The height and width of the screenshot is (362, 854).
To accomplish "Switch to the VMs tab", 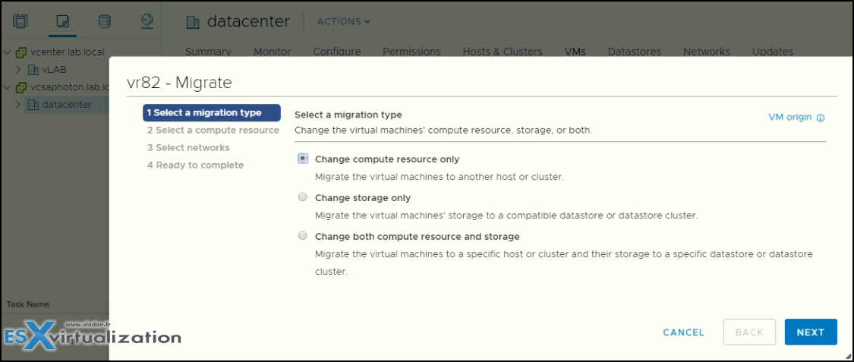I will pyautogui.click(x=575, y=52).
